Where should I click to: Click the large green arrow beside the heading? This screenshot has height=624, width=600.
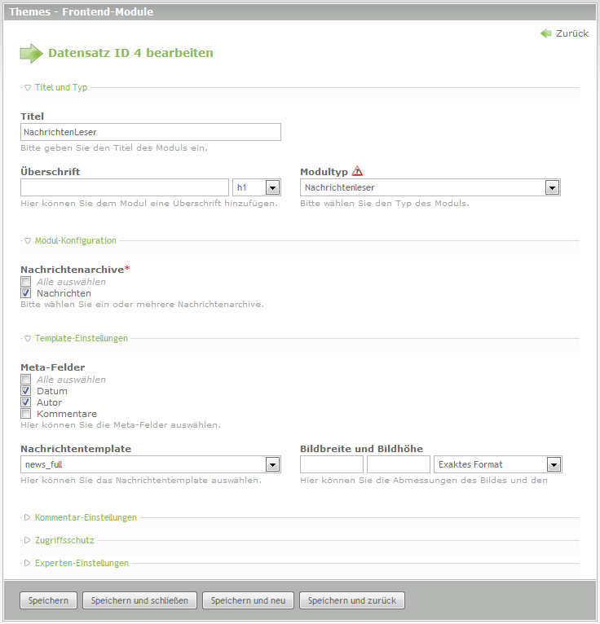31,54
